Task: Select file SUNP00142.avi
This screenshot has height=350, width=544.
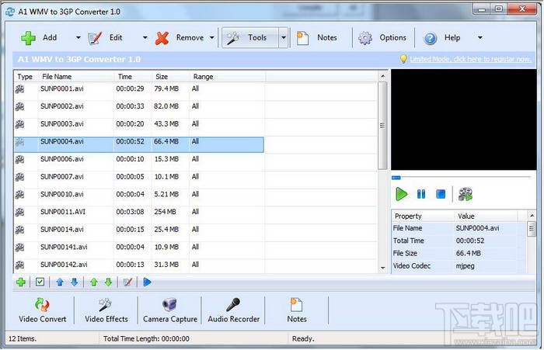Action: click(139, 265)
